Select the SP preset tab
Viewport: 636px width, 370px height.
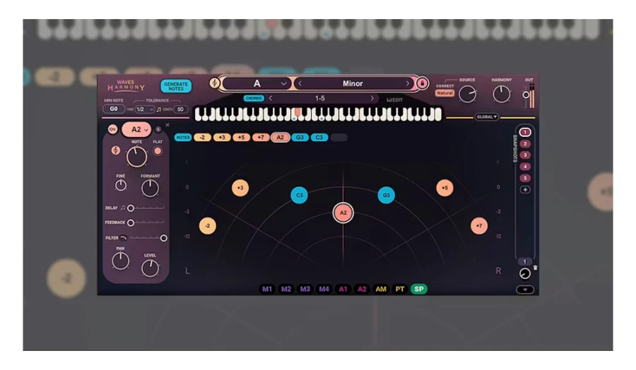click(419, 289)
